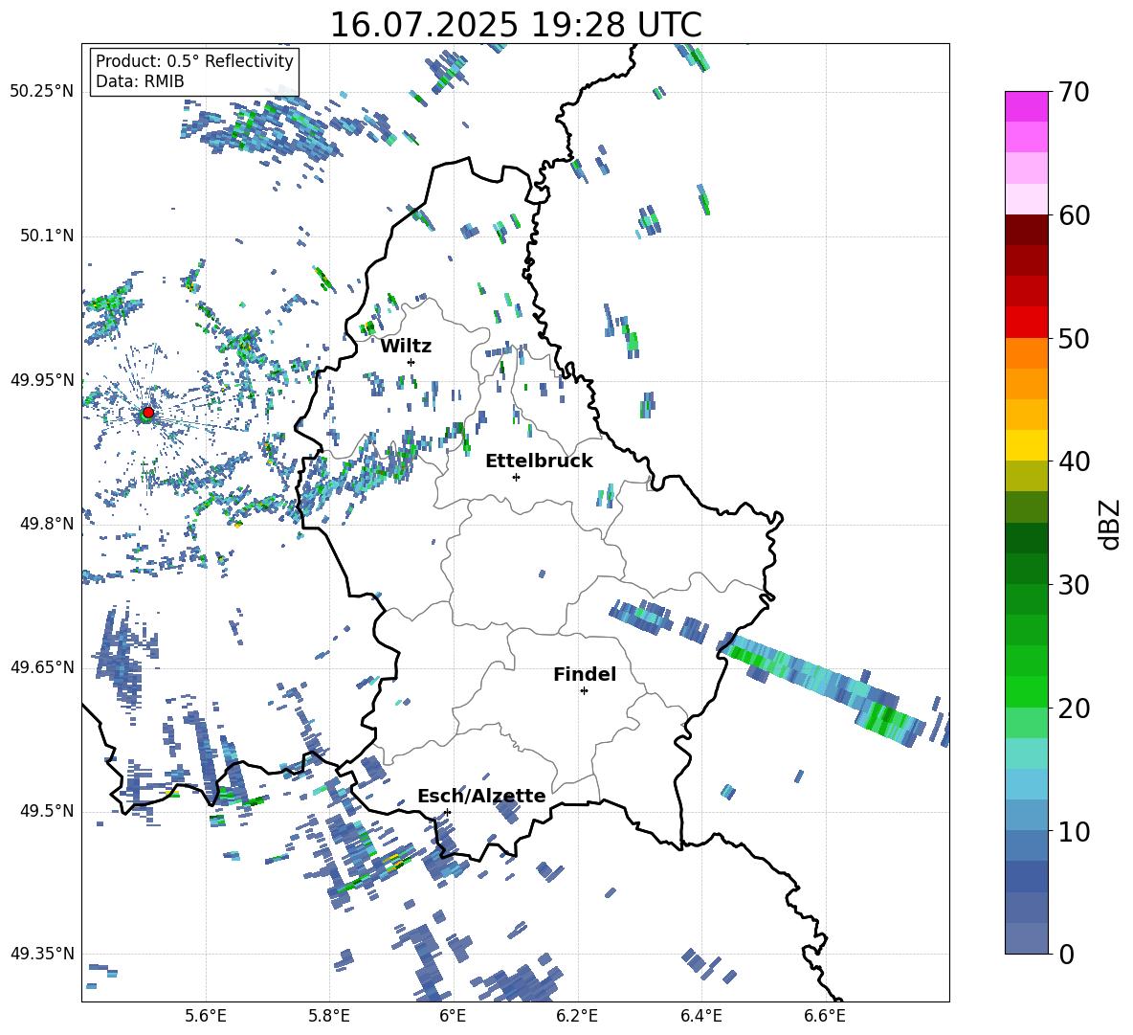Click the 50.1°N latitude label

click(46, 236)
